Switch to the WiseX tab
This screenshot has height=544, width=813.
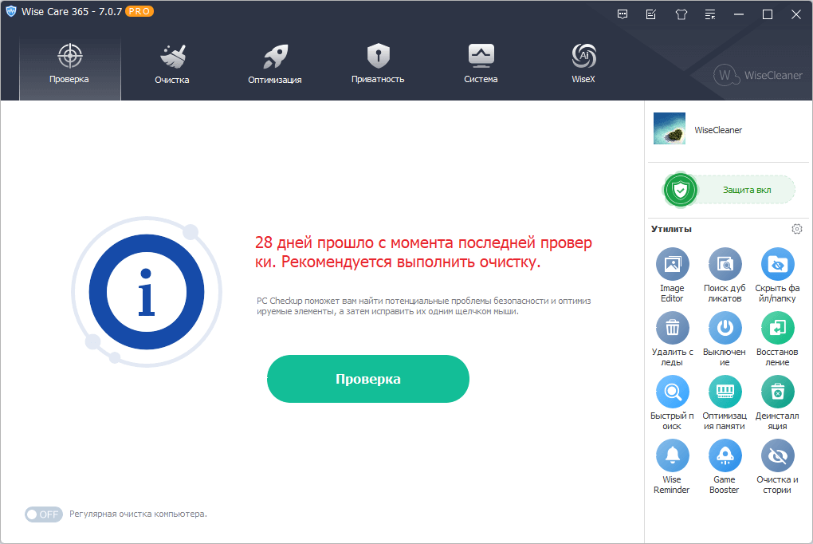coord(583,63)
